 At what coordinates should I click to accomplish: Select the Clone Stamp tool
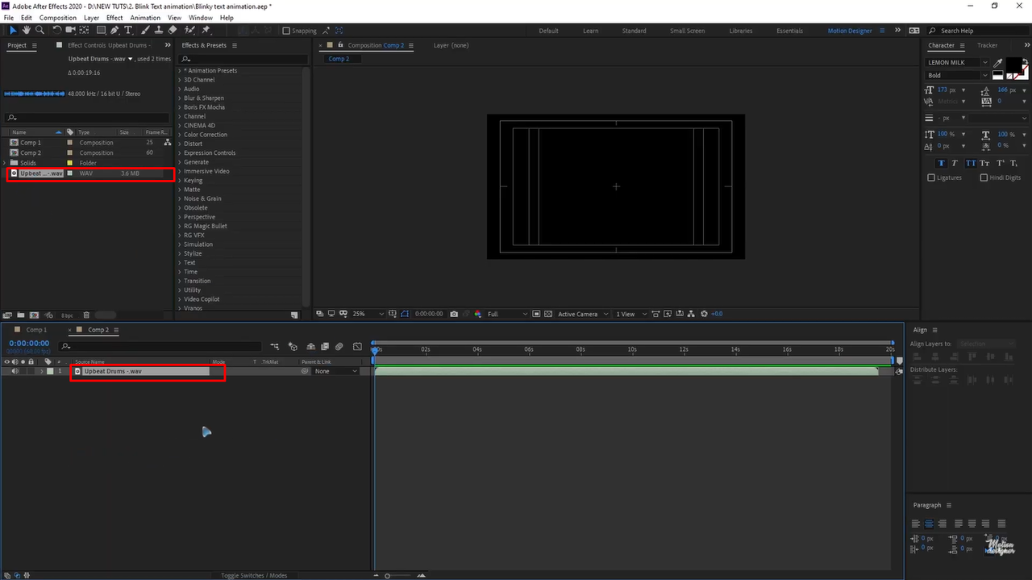point(159,31)
